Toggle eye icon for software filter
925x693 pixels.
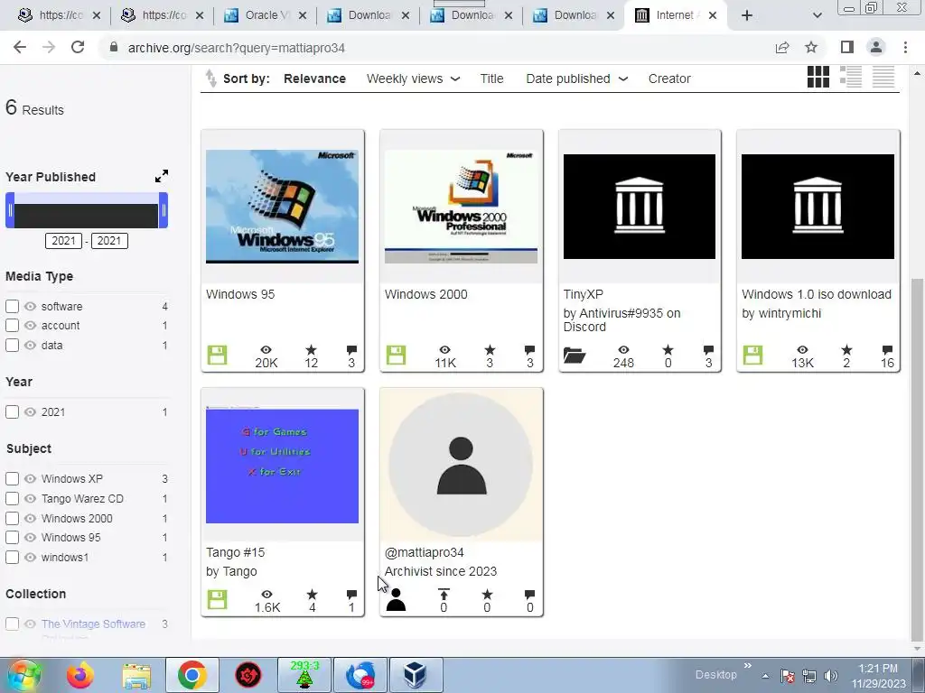pos(30,307)
